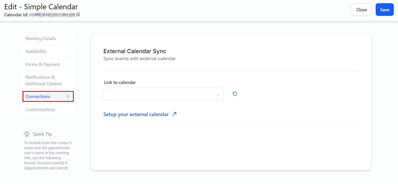Click the external link arrow icon

pos(174,114)
